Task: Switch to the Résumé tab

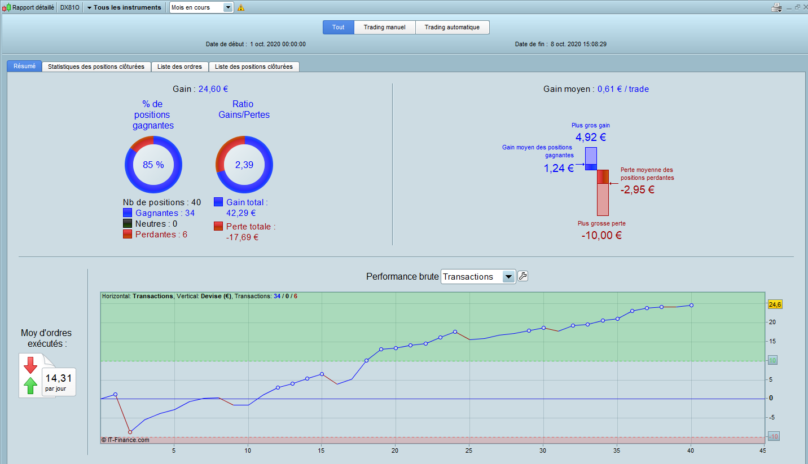Action: coord(24,67)
